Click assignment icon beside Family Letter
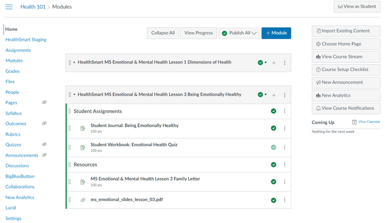The image size is (385, 223). 83,182
